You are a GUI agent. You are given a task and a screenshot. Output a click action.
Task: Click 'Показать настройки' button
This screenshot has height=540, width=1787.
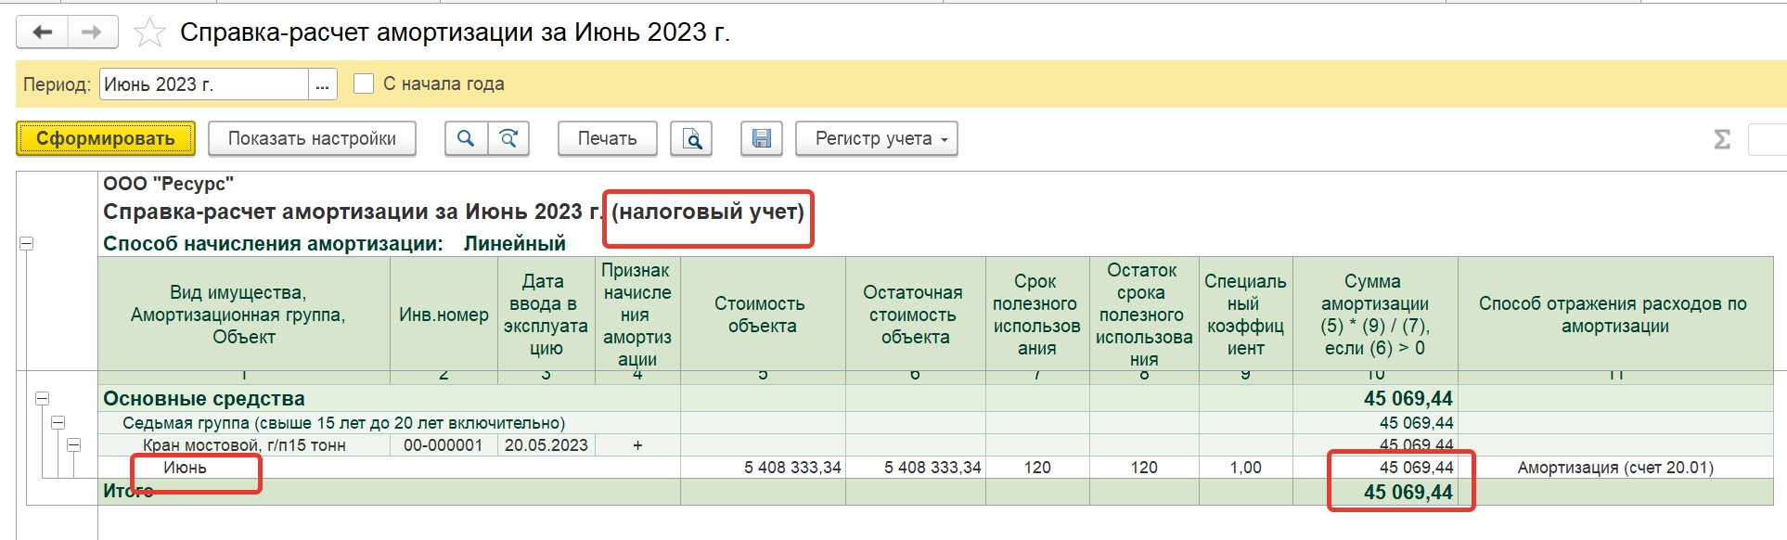(x=312, y=138)
